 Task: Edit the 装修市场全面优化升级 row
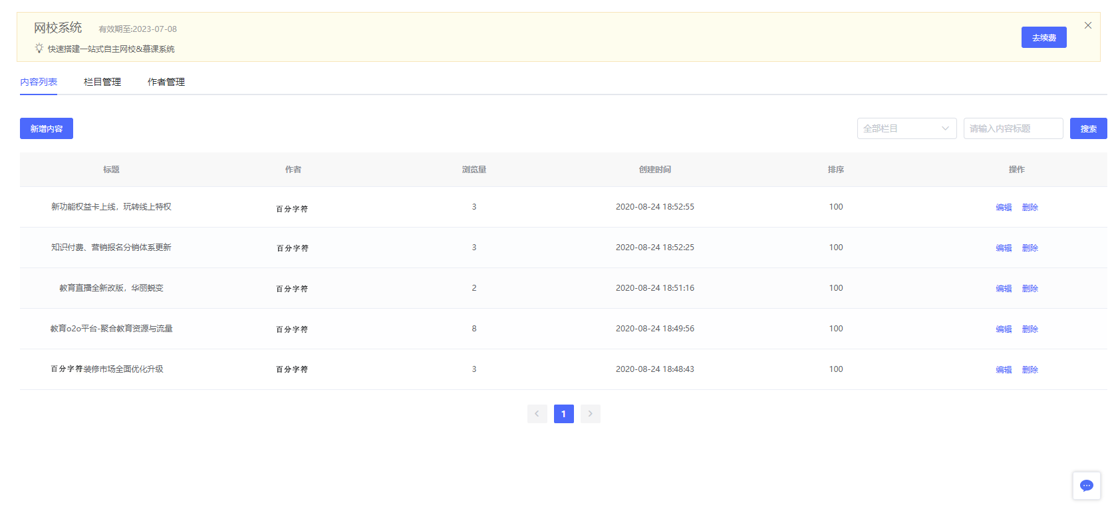(x=1003, y=370)
